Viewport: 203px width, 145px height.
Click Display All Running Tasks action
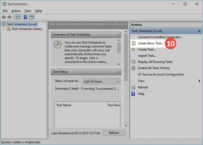click(x=155, y=62)
